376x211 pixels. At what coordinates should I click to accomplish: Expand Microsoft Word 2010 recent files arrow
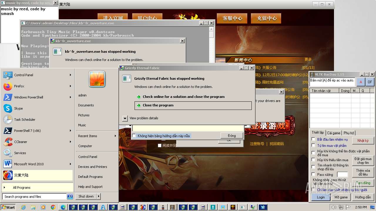(x=70, y=164)
